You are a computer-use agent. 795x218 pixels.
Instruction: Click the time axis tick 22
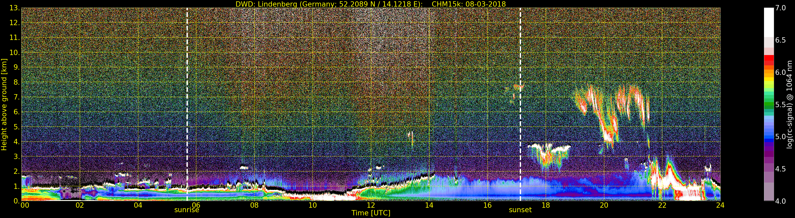point(662,205)
